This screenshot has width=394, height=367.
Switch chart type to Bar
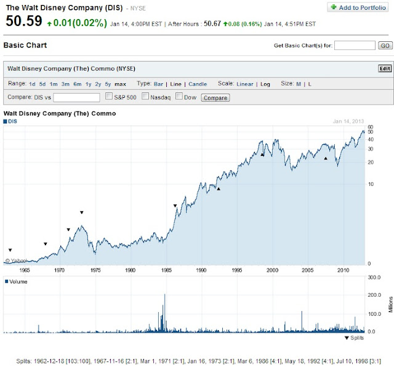click(158, 84)
